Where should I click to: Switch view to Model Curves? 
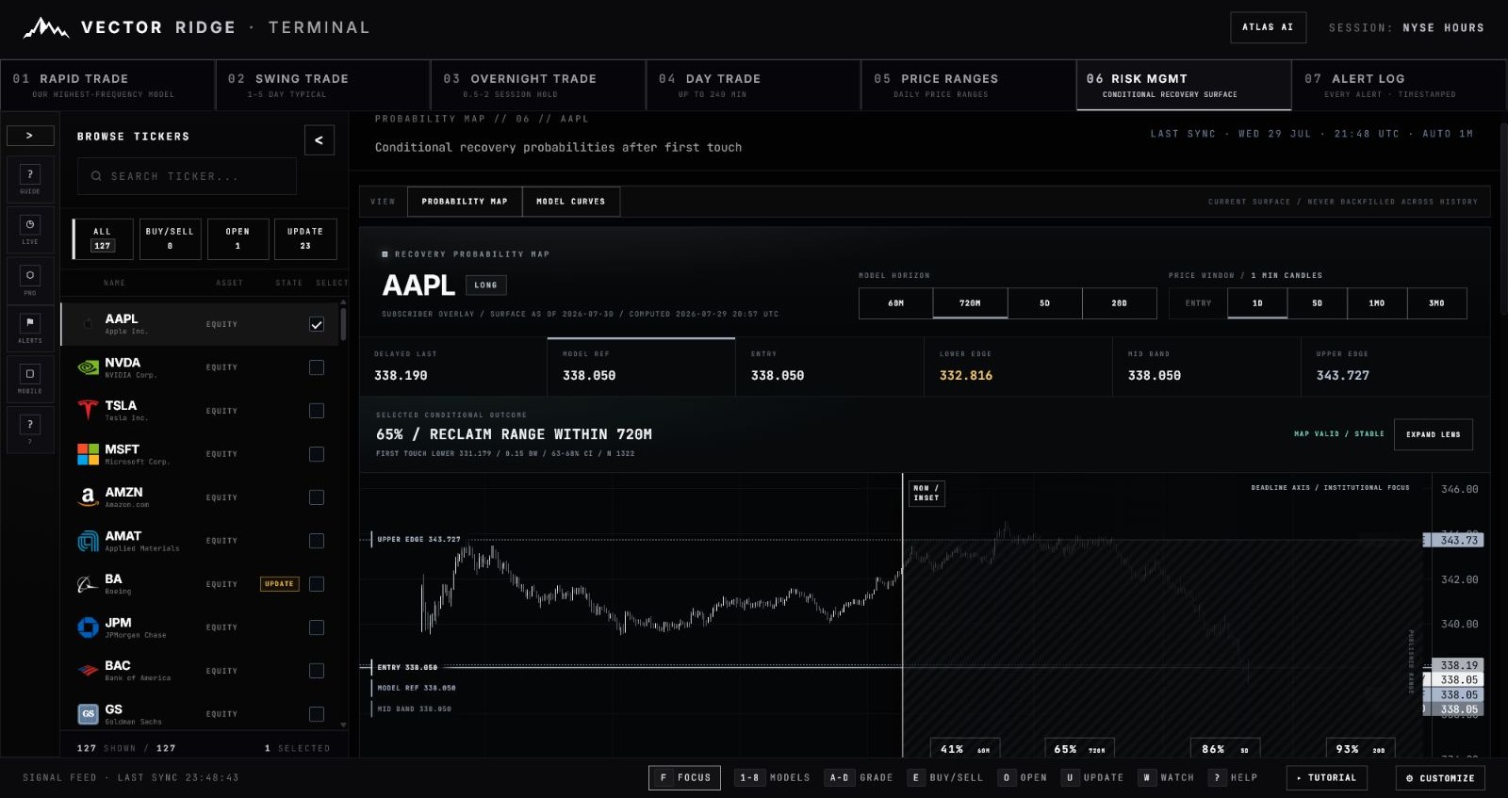tap(571, 202)
